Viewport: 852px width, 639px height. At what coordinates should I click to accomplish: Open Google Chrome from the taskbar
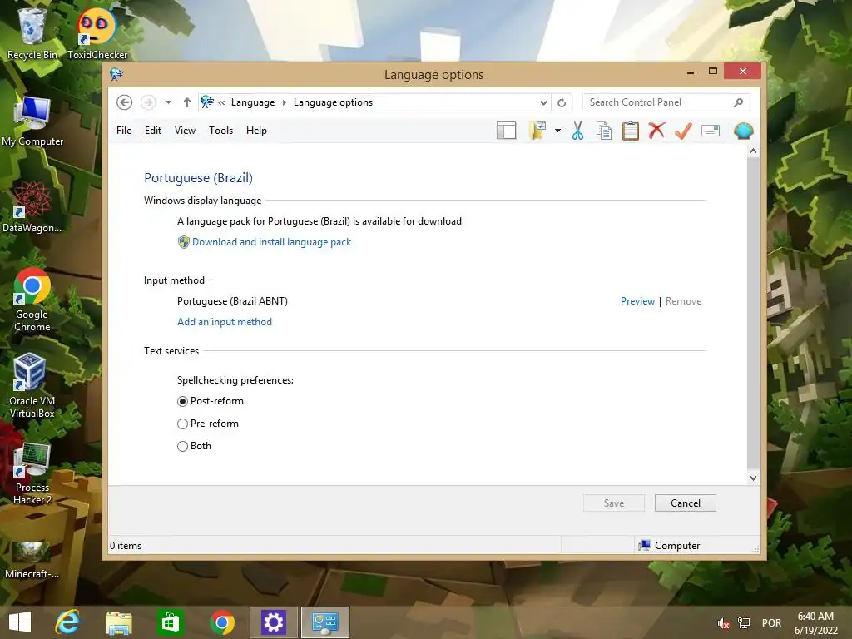[221, 622]
